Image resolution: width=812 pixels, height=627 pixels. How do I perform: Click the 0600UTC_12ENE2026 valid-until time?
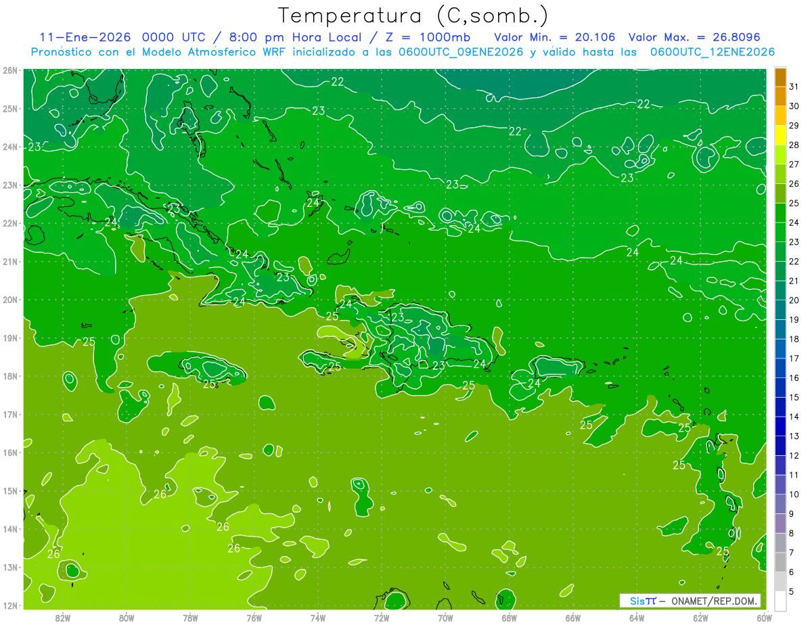[x=713, y=52]
